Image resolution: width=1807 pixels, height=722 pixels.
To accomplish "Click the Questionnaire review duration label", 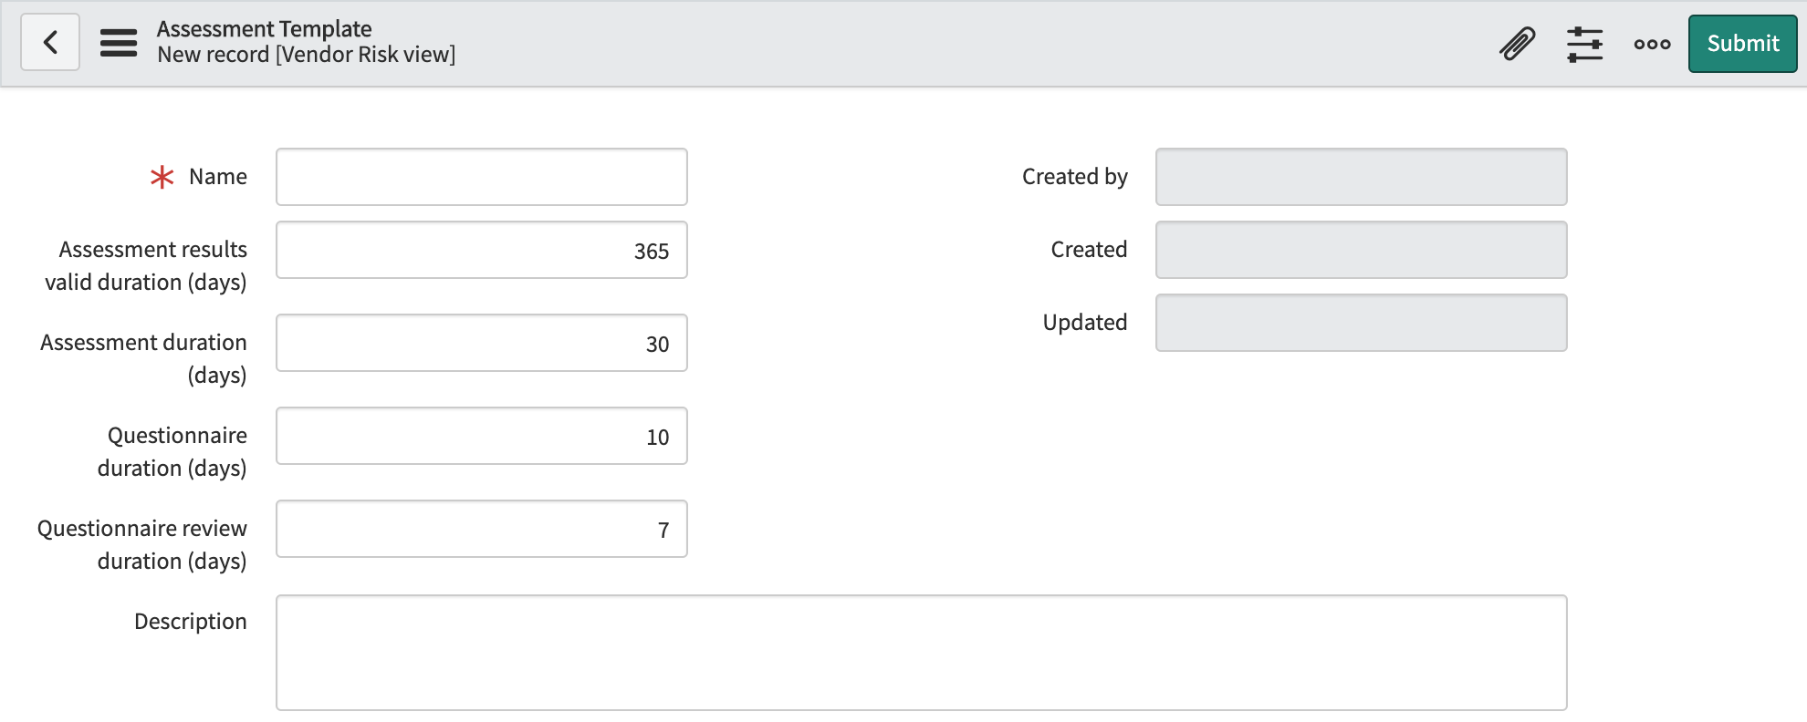I will point(142,545).
